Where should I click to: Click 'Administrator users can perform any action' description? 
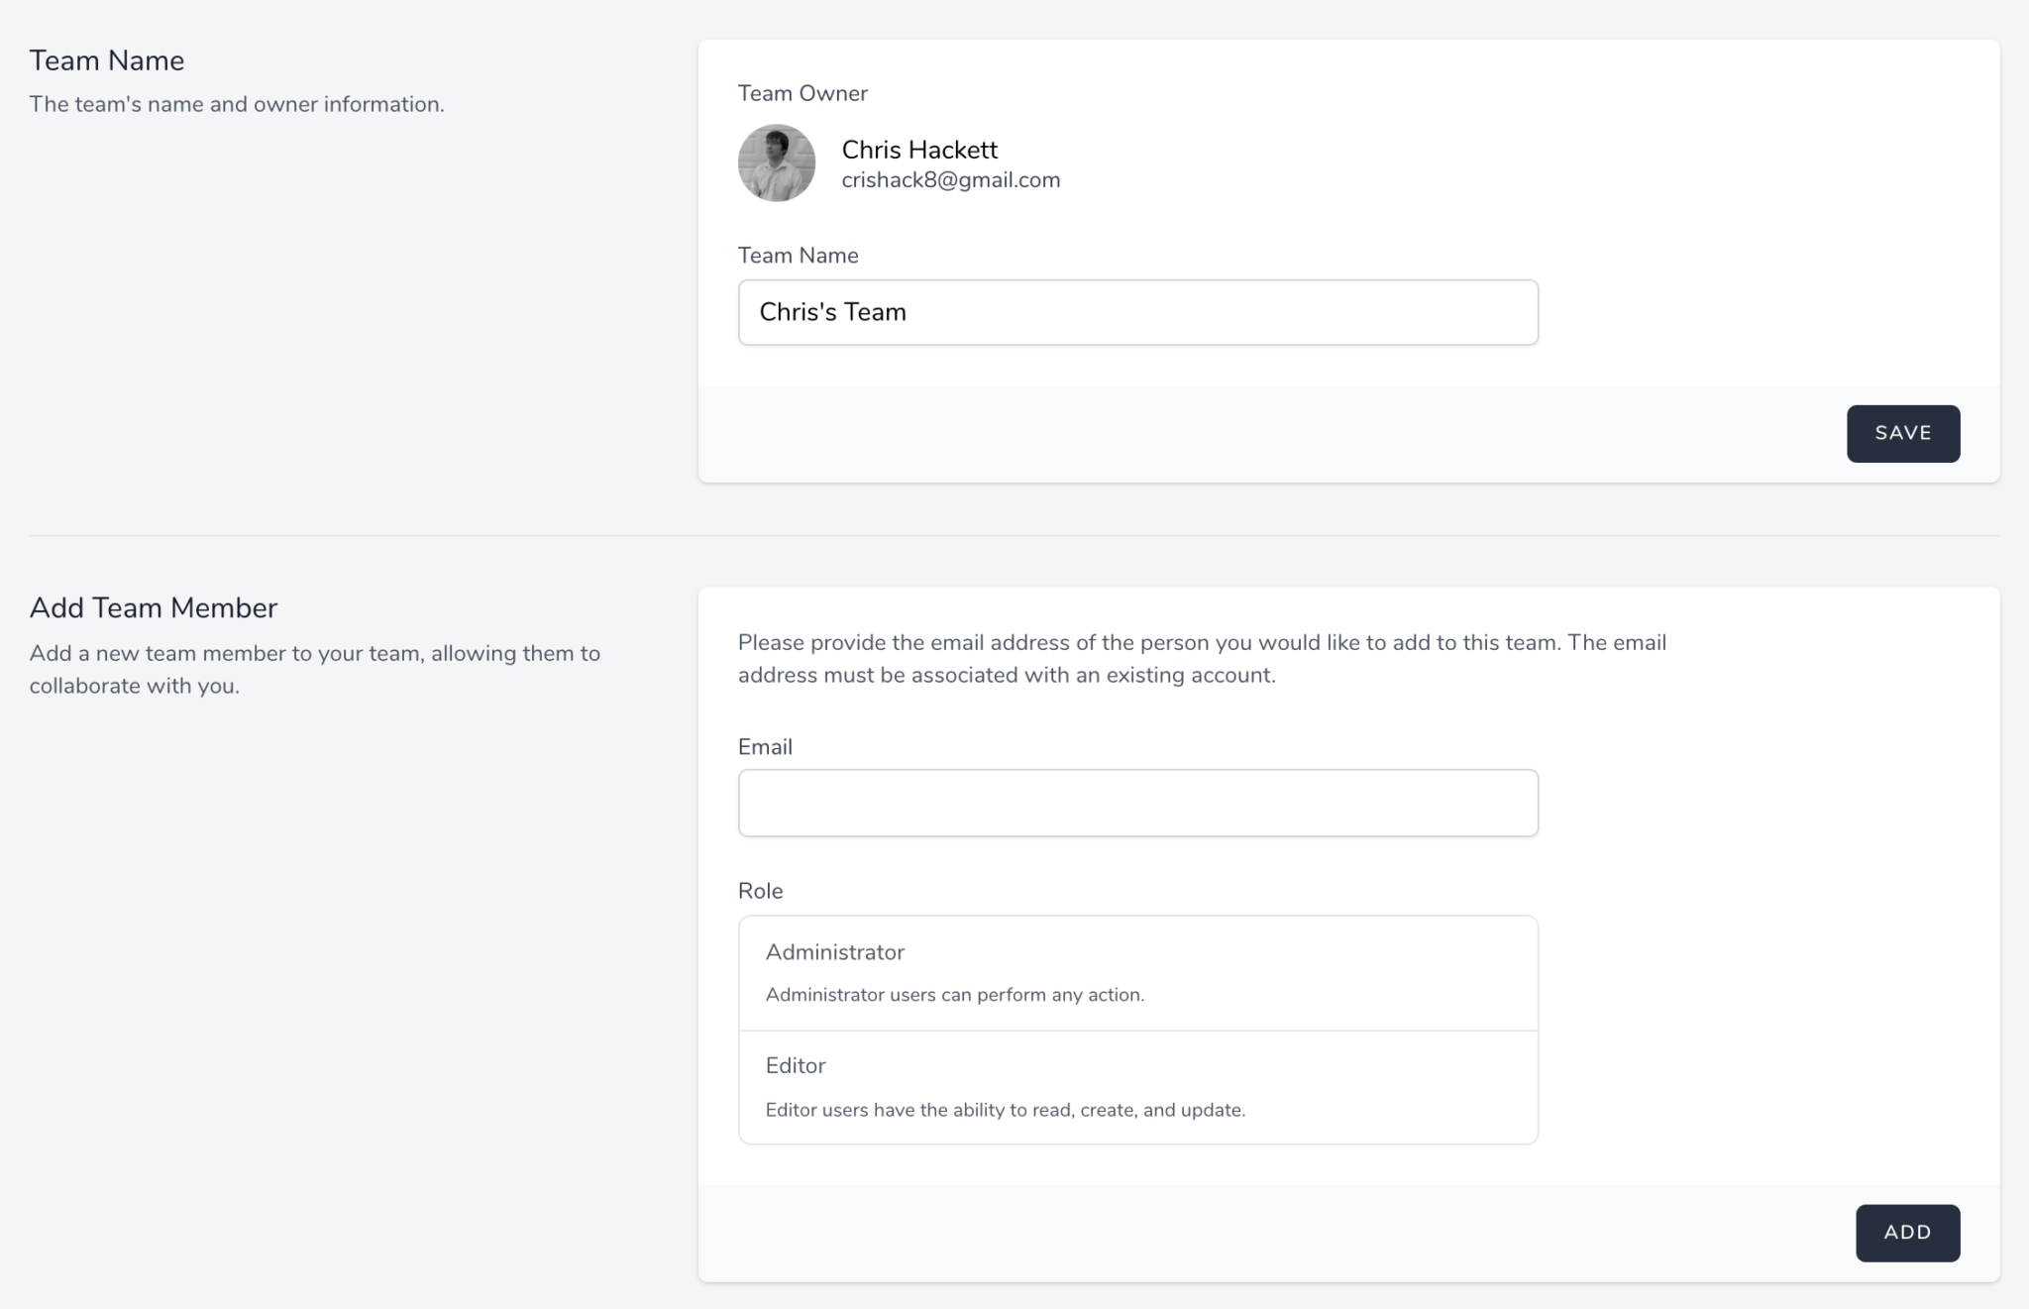click(955, 995)
